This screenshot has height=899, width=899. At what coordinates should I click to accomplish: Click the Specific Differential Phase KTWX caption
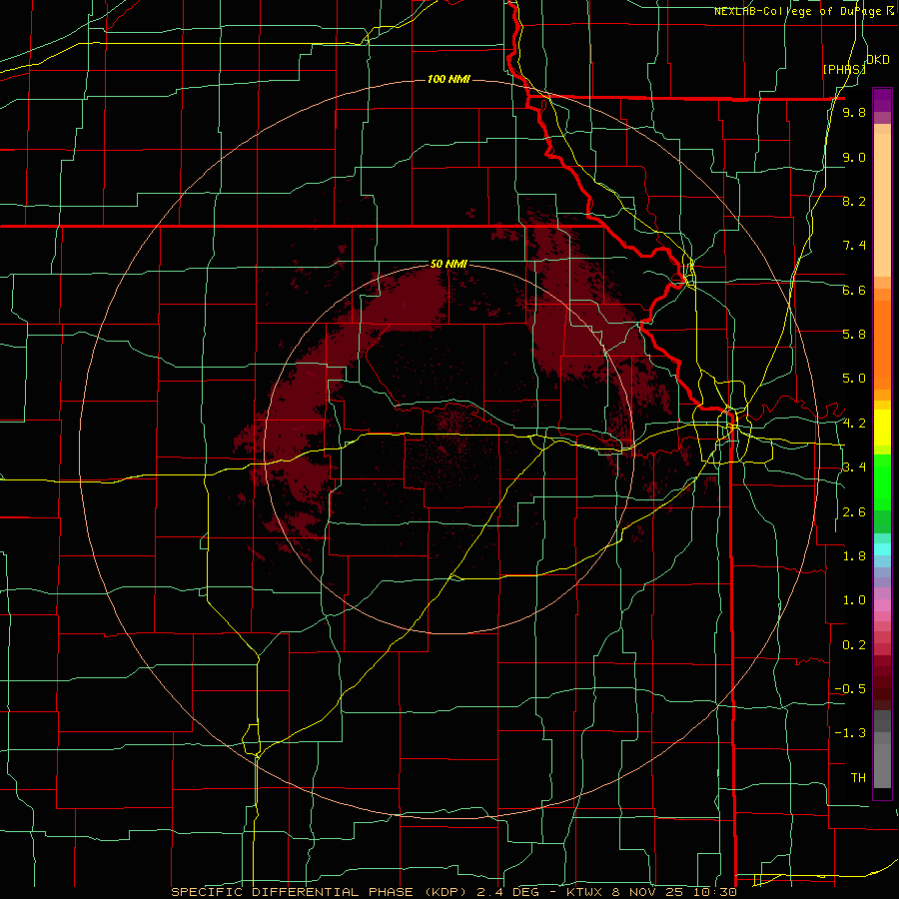point(453,892)
